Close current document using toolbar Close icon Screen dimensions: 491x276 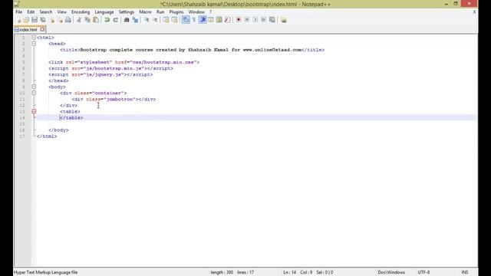51,20
